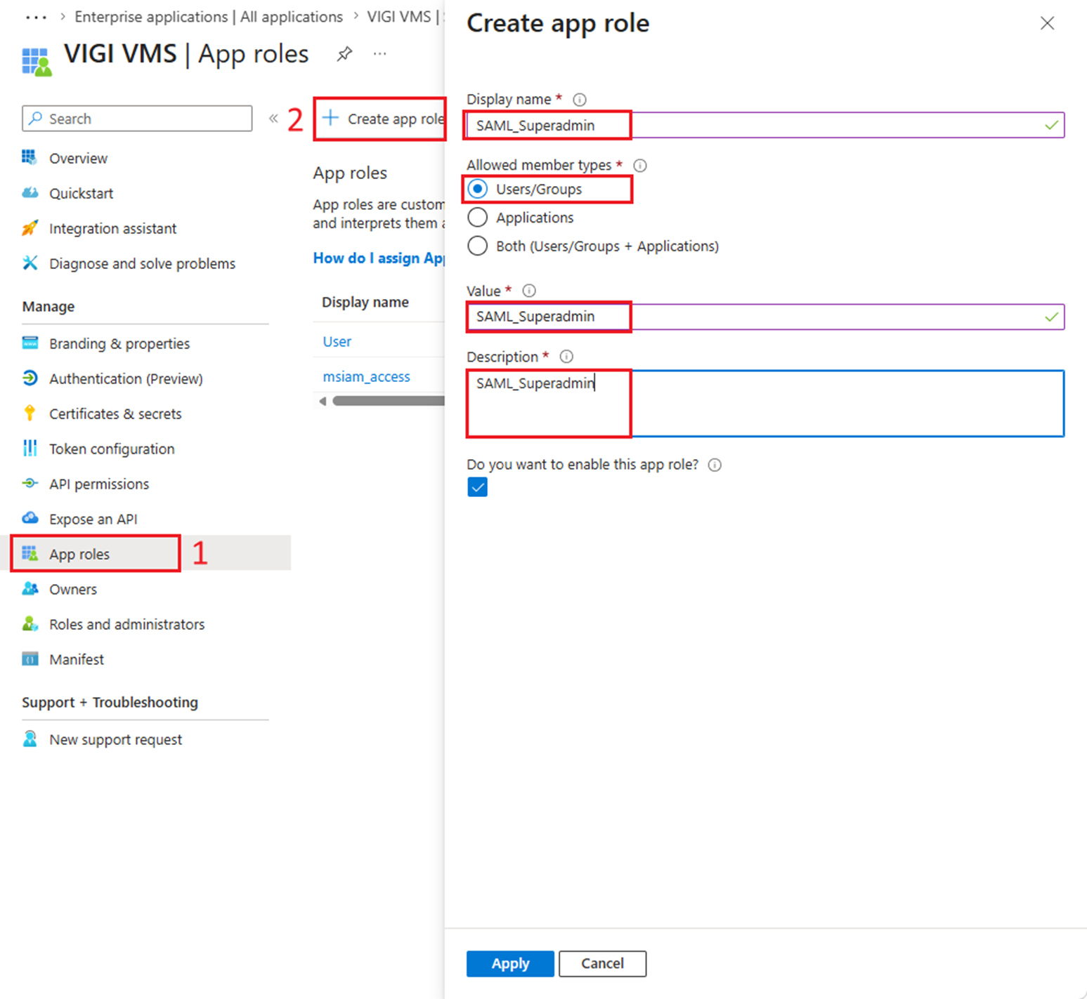This screenshot has width=1087, height=999.
Task: Click the horizontal scrollbar in roles table
Action: point(389,401)
